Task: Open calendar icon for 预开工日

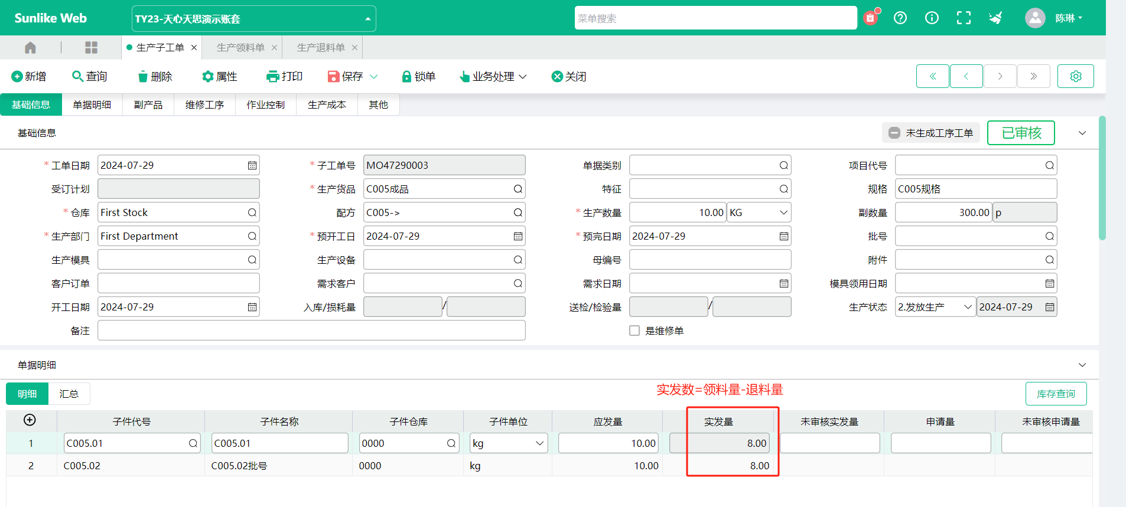Action: [x=518, y=236]
